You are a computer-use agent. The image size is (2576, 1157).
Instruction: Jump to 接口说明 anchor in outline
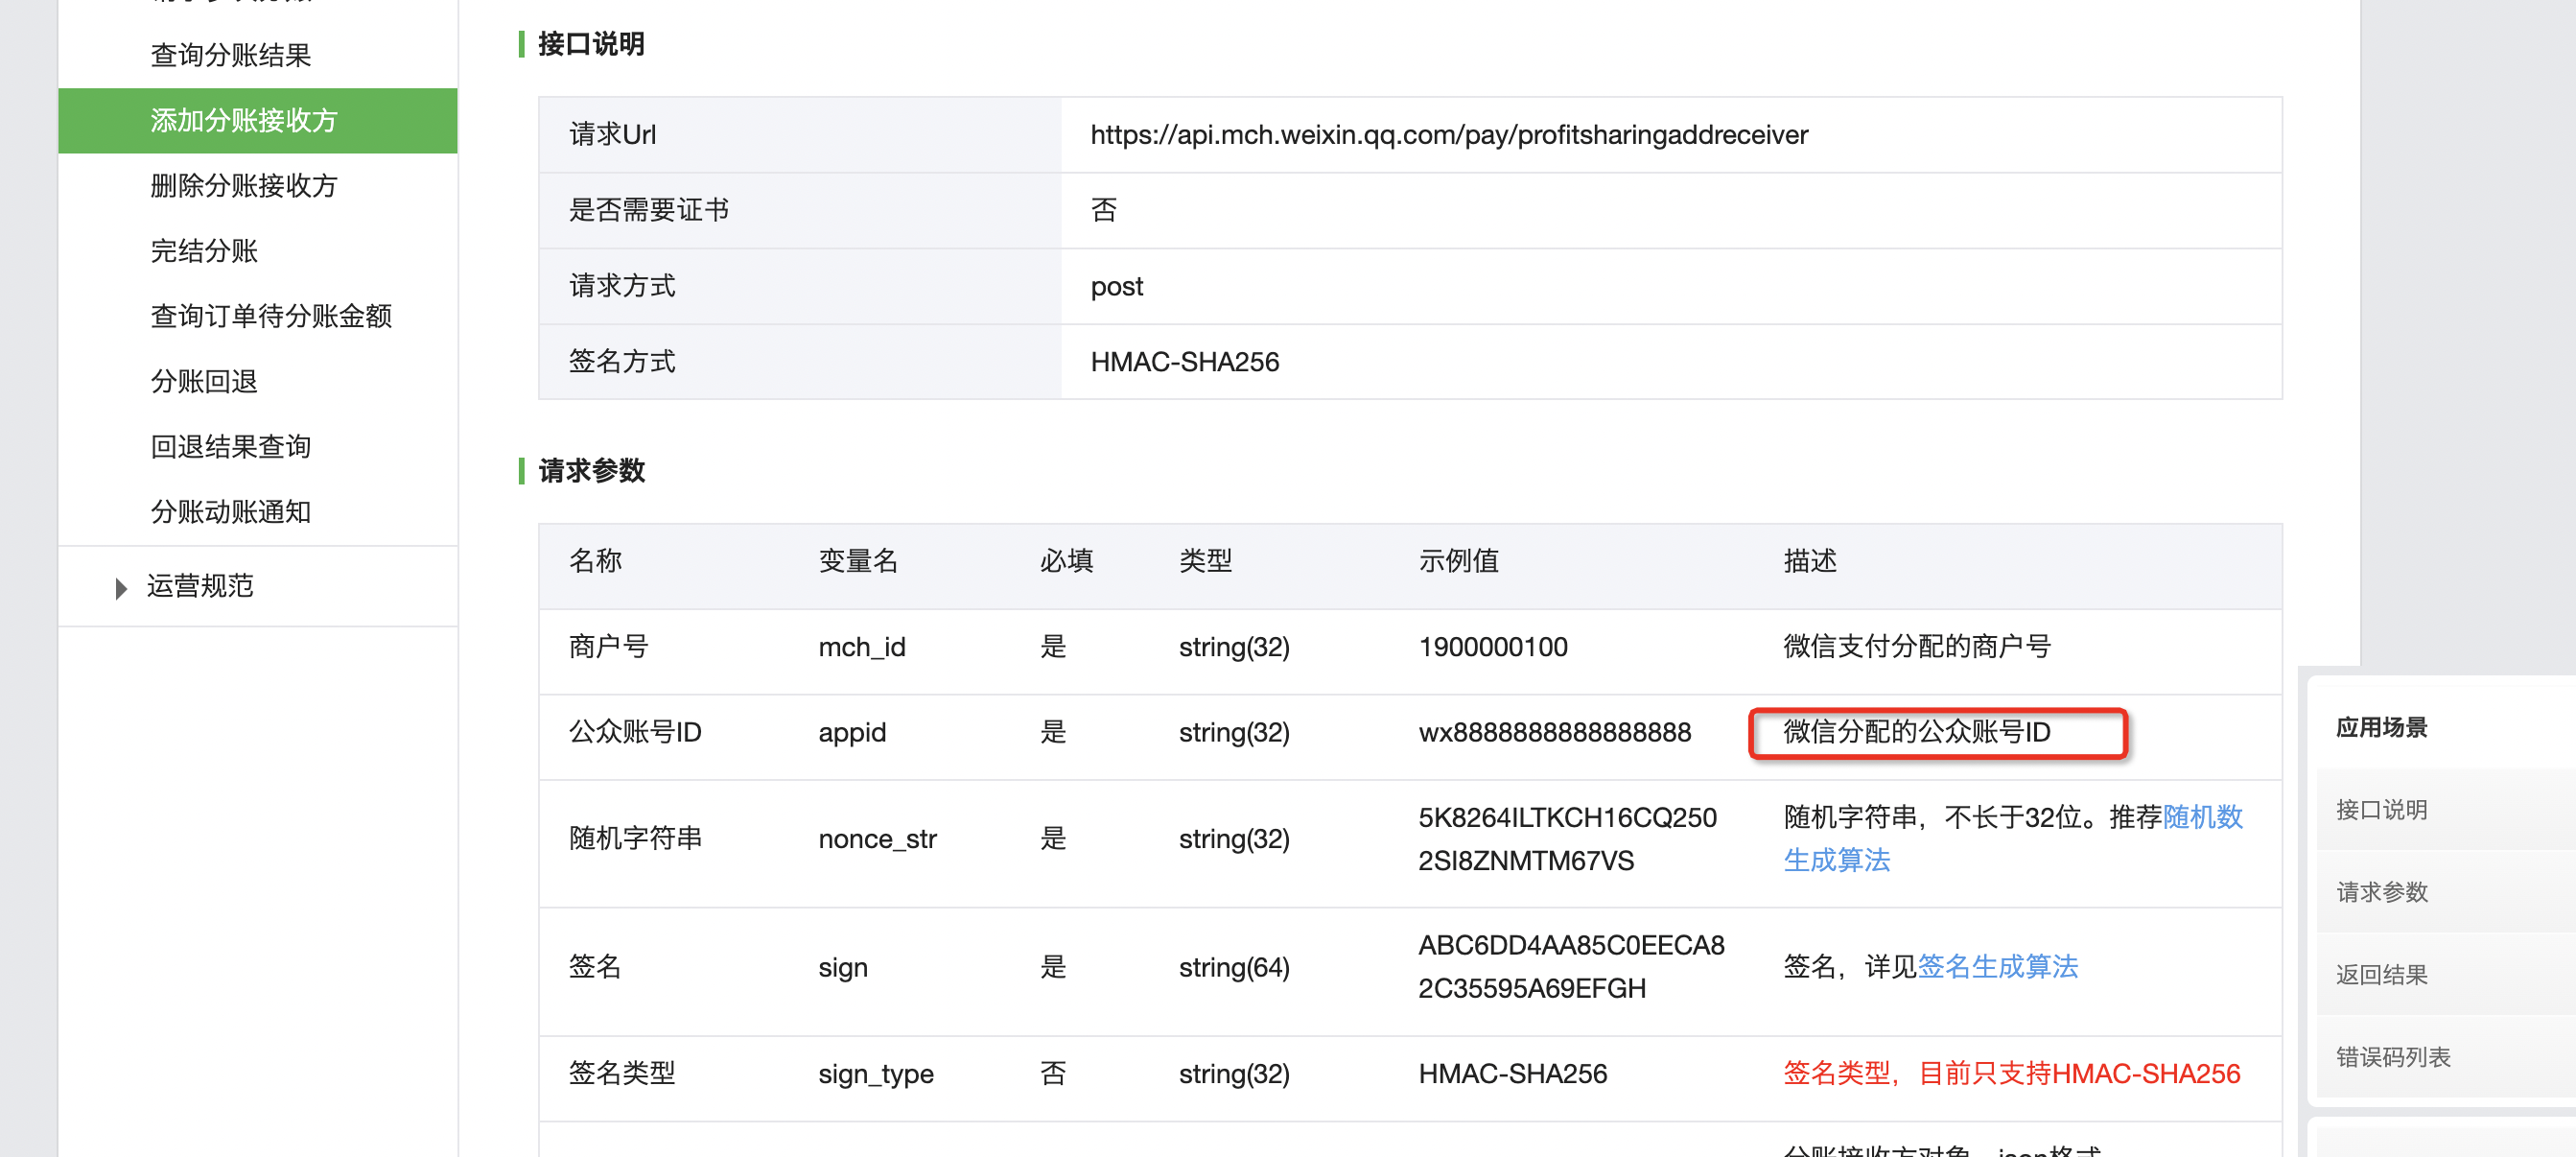[x=2381, y=809]
